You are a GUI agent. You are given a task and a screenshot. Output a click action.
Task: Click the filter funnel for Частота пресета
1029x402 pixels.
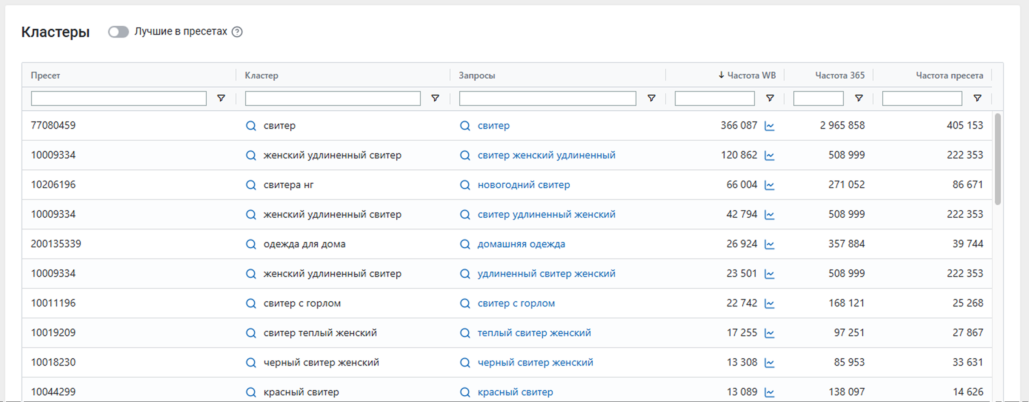pos(977,98)
